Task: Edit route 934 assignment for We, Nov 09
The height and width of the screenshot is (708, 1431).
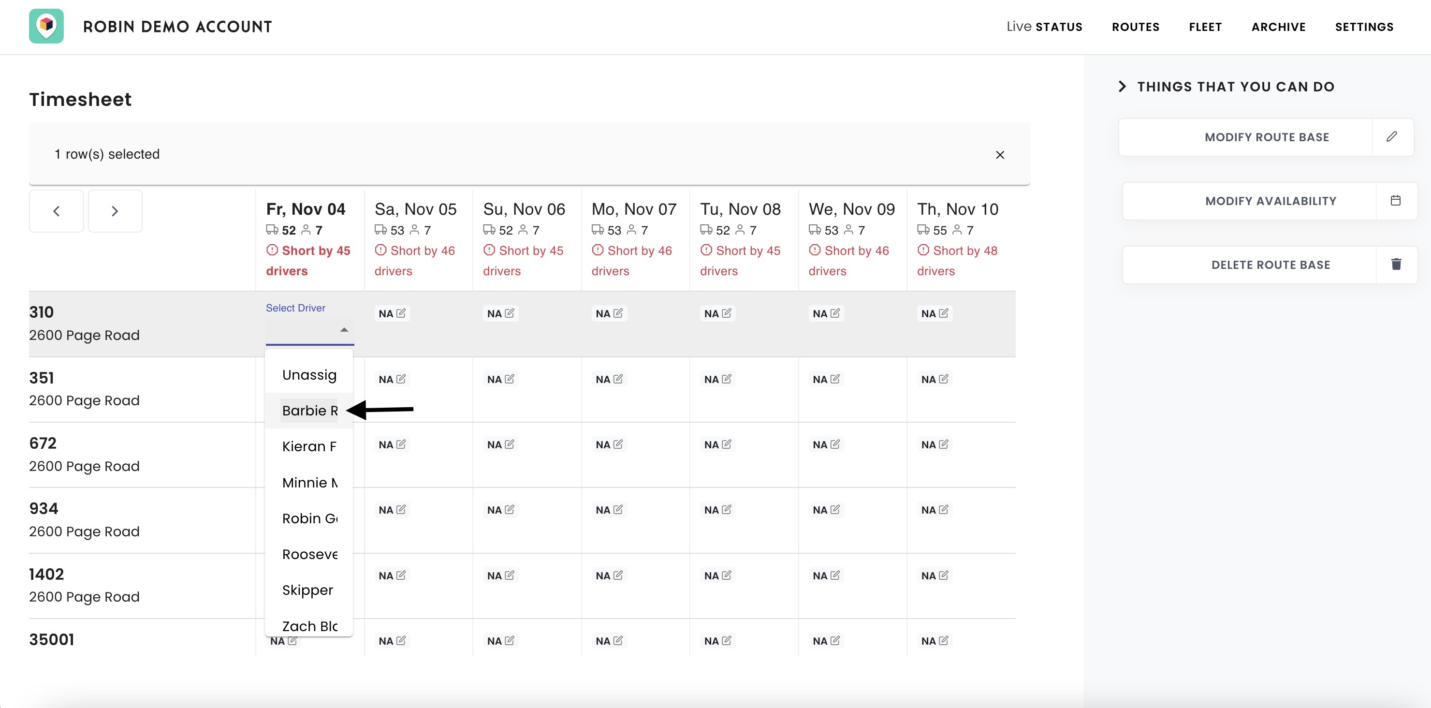Action: click(x=834, y=510)
